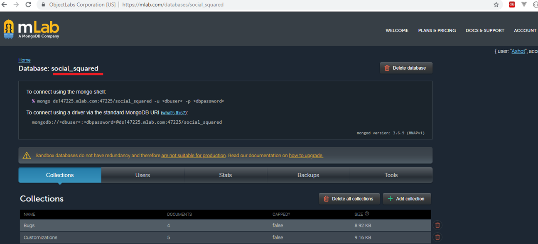Click the browser forward arrow
The width and height of the screenshot is (538, 244).
[16, 5]
